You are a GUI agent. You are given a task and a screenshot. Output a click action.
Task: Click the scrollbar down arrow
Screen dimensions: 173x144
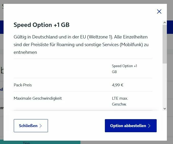[165, 108]
